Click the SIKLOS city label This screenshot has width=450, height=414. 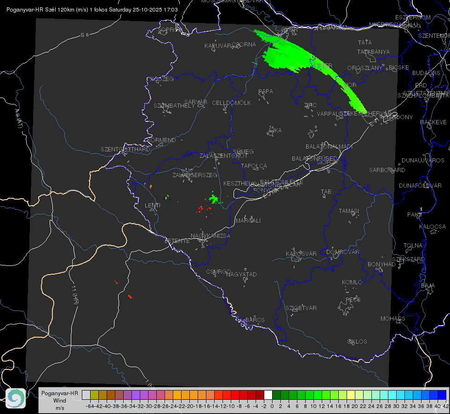pyautogui.click(x=357, y=342)
